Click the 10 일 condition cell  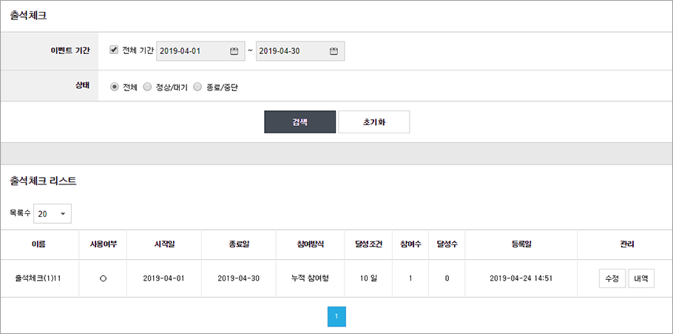tap(369, 278)
